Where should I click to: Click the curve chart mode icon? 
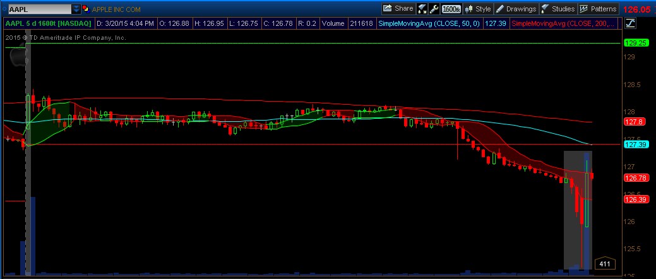[x=629, y=24]
